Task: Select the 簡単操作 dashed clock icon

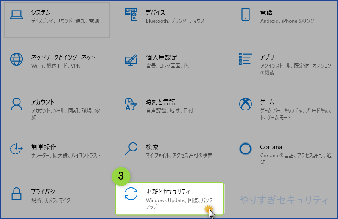Action: click(x=17, y=149)
